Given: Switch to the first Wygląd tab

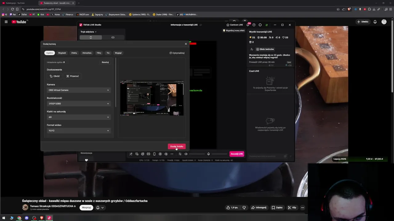Looking at the screenshot, I should [62, 53].
